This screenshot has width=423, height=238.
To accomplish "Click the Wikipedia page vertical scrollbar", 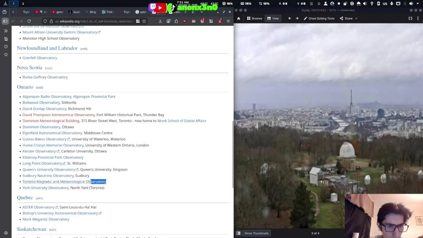I will coord(233,154).
